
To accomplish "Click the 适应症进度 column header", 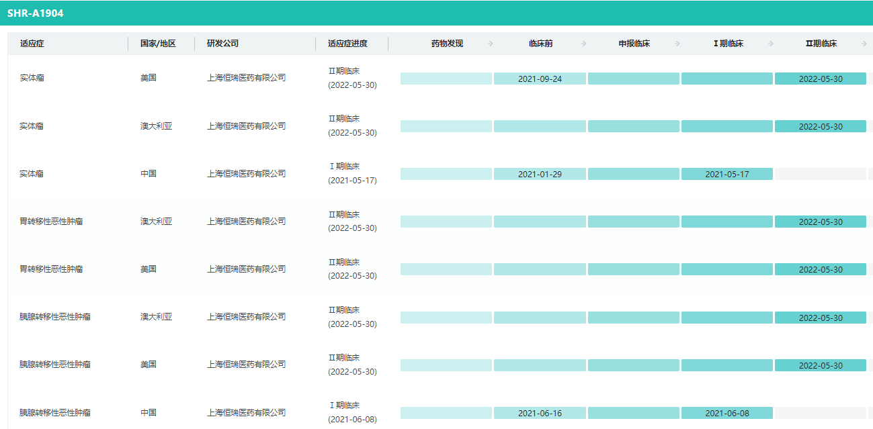I will pos(347,44).
